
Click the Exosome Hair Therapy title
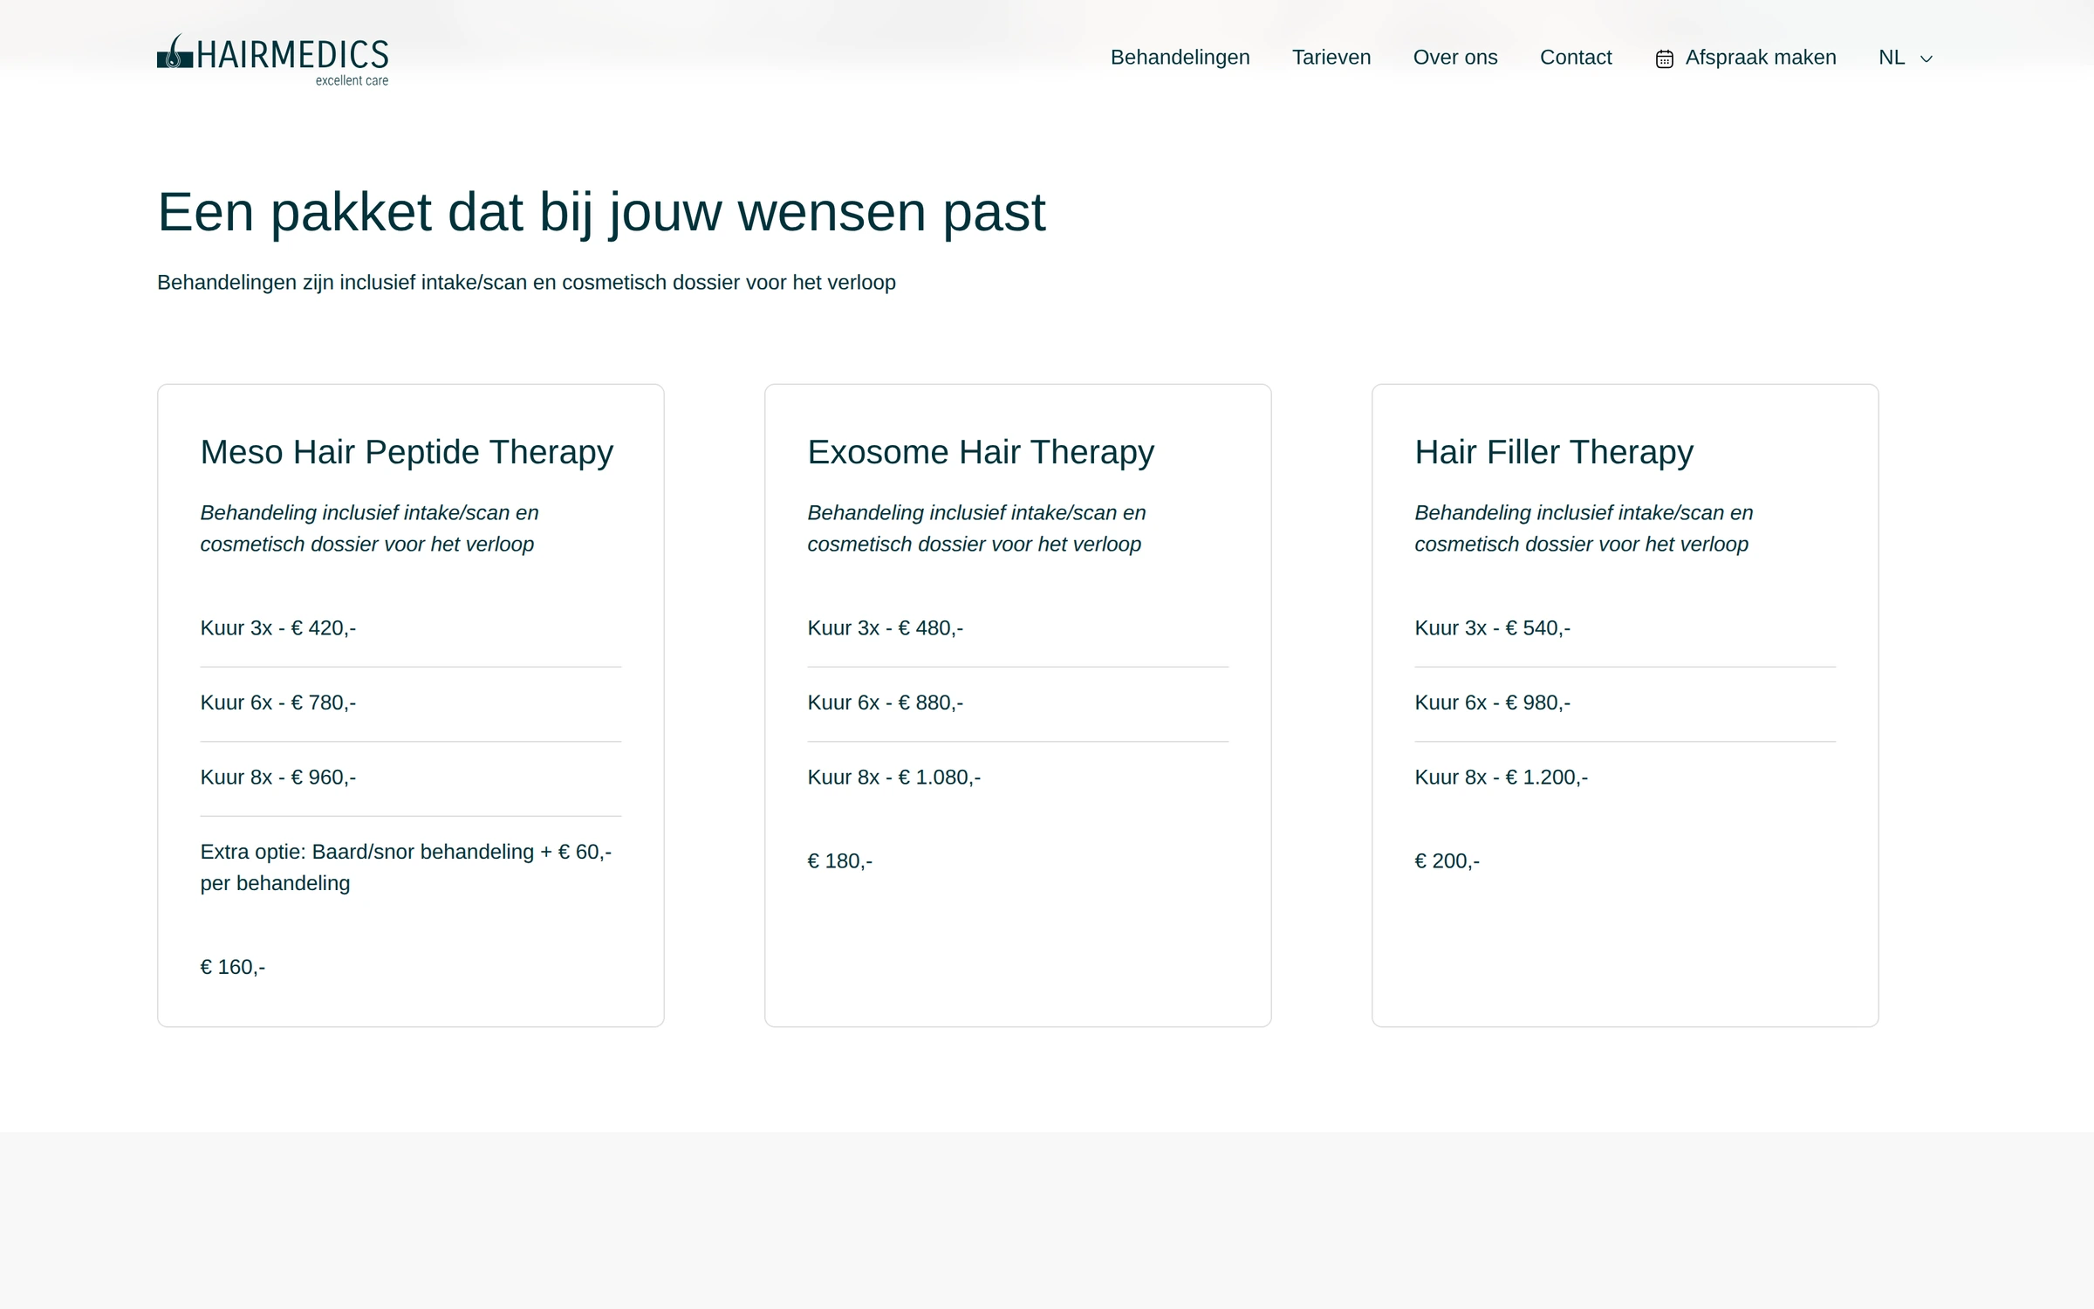point(981,452)
